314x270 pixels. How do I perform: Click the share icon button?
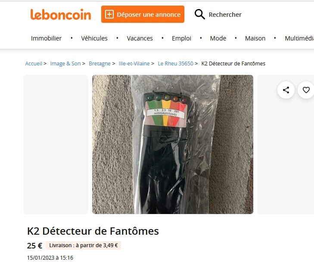point(286,90)
